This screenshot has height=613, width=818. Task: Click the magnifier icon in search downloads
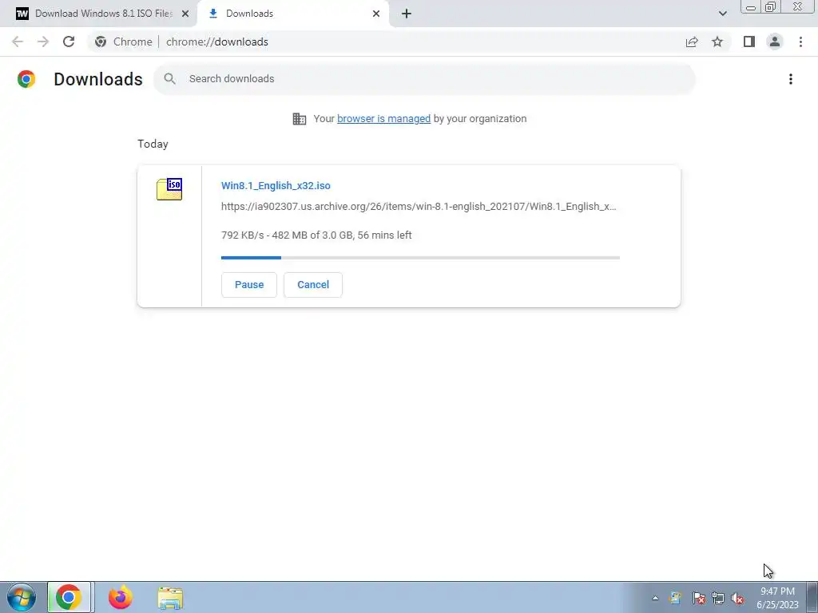[x=169, y=79]
